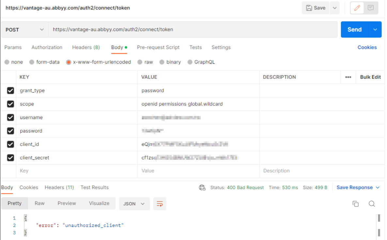Image resolution: width=387 pixels, height=240 pixels.
Task: Click the client_id key cell
Action: pyautogui.click(x=77, y=144)
